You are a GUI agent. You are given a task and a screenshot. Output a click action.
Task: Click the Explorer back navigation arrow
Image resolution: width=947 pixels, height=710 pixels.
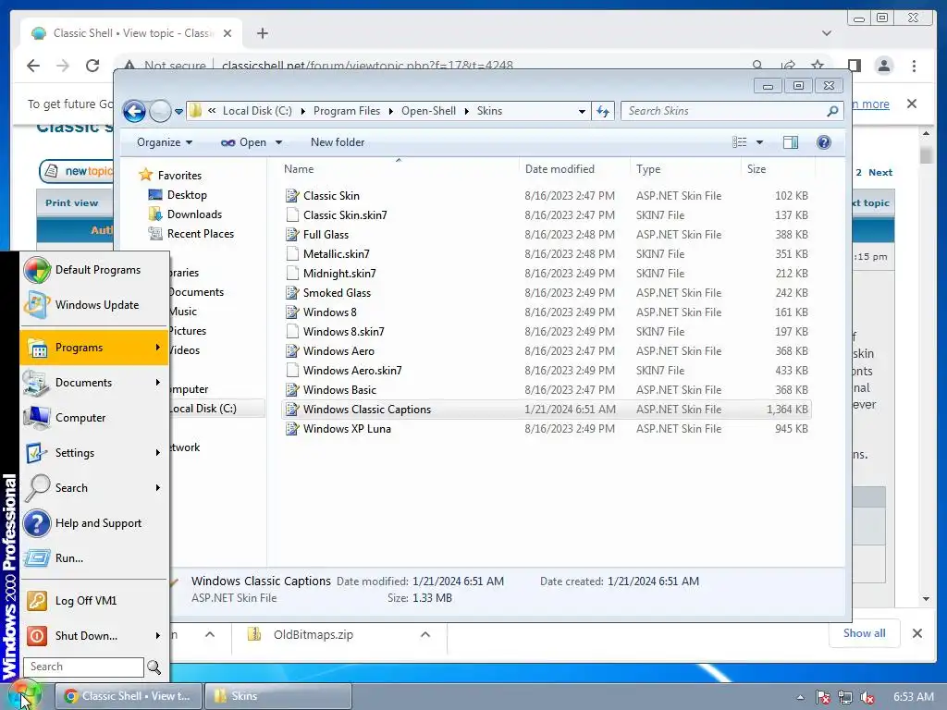click(x=134, y=111)
